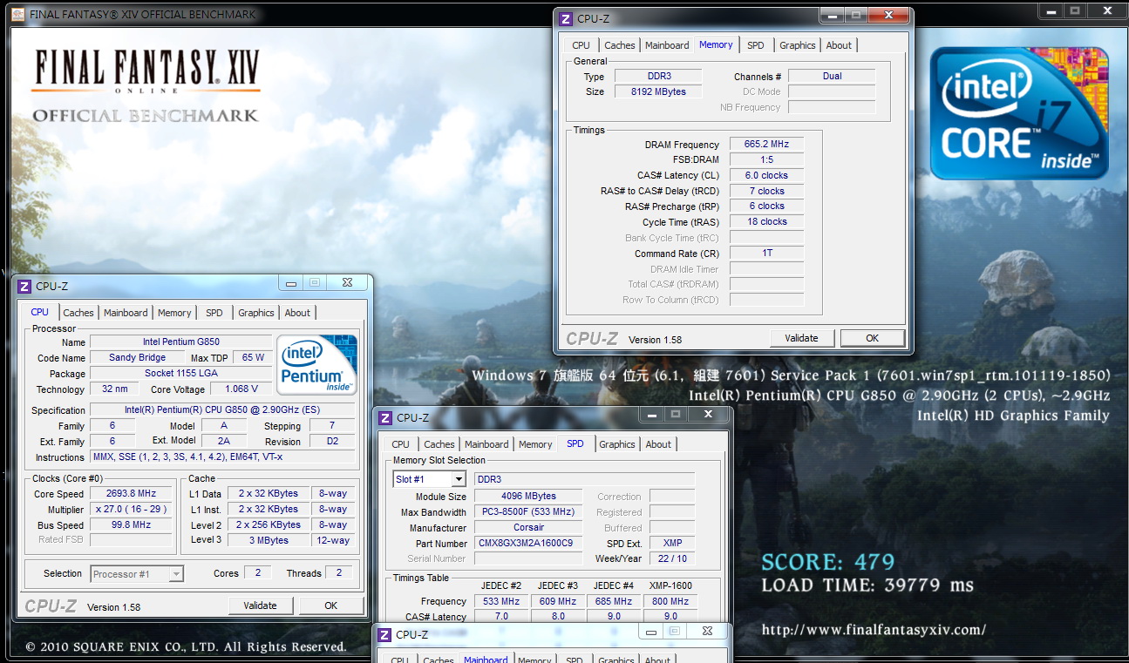Click Max Bandwidth value PC3-8500F (533 MHz)
Image resolution: width=1129 pixels, height=663 pixels.
point(528,512)
